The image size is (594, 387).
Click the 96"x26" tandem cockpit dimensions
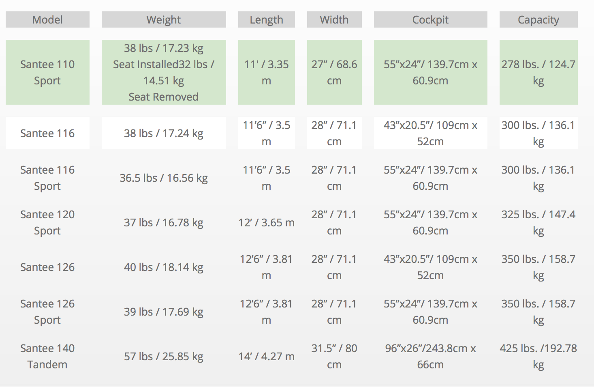[x=430, y=356]
